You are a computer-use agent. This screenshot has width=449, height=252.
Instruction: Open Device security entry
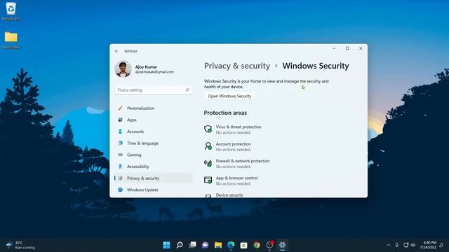(229, 195)
